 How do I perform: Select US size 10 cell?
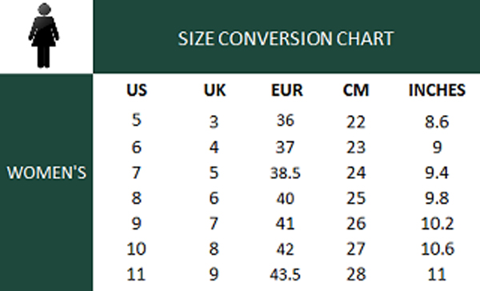(136, 249)
